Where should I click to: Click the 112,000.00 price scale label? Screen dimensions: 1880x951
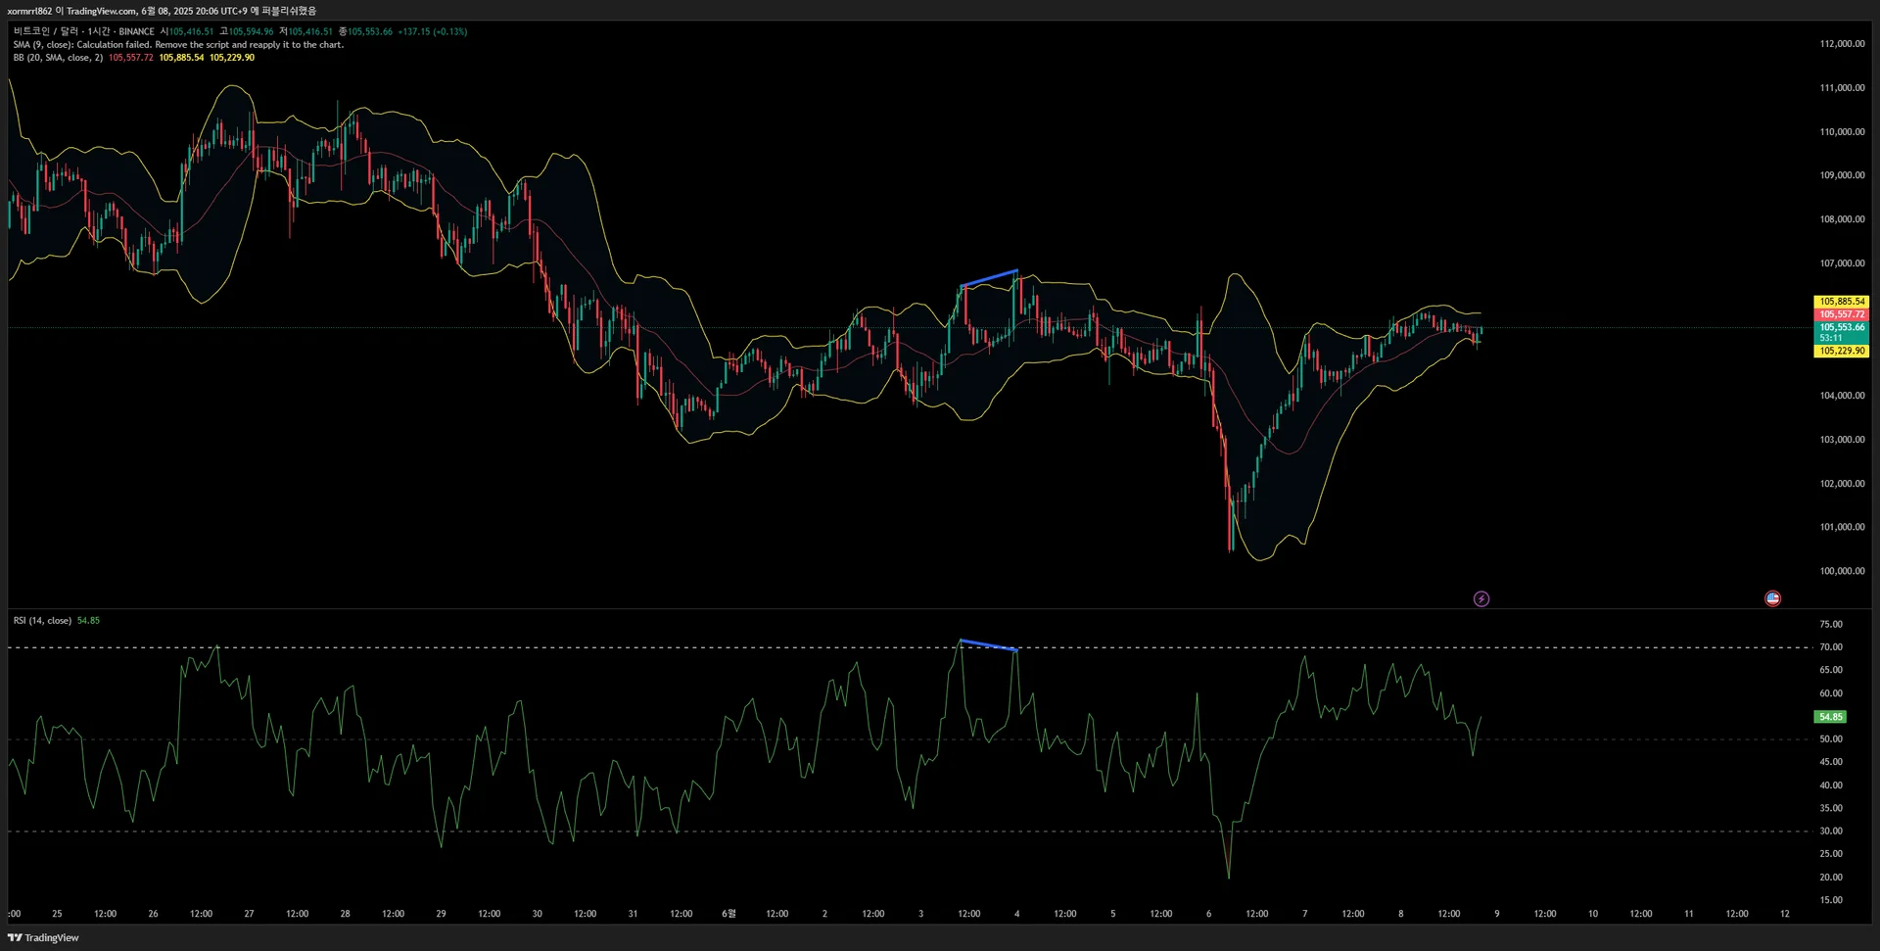click(x=1842, y=44)
